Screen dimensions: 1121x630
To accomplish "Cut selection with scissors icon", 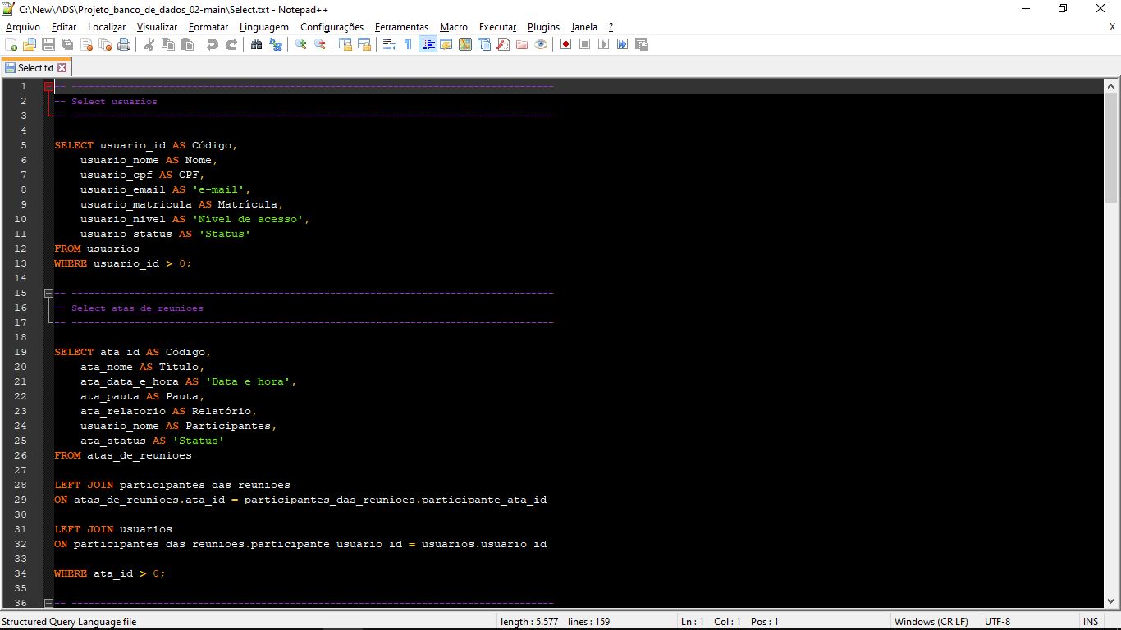I will 149,44.
